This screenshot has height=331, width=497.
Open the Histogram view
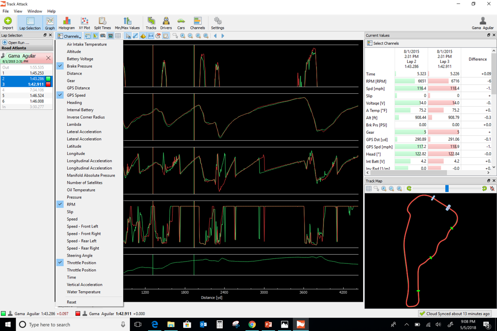point(66,23)
